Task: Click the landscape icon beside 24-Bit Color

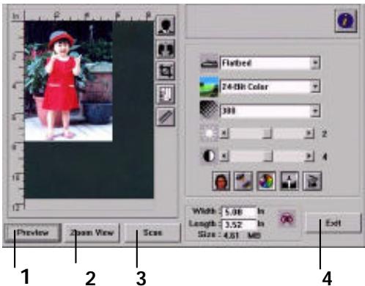Action: [209, 87]
